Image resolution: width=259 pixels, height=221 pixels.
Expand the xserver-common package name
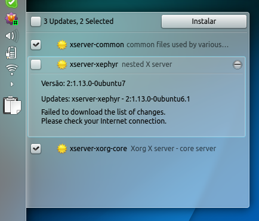tap(97, 45)
